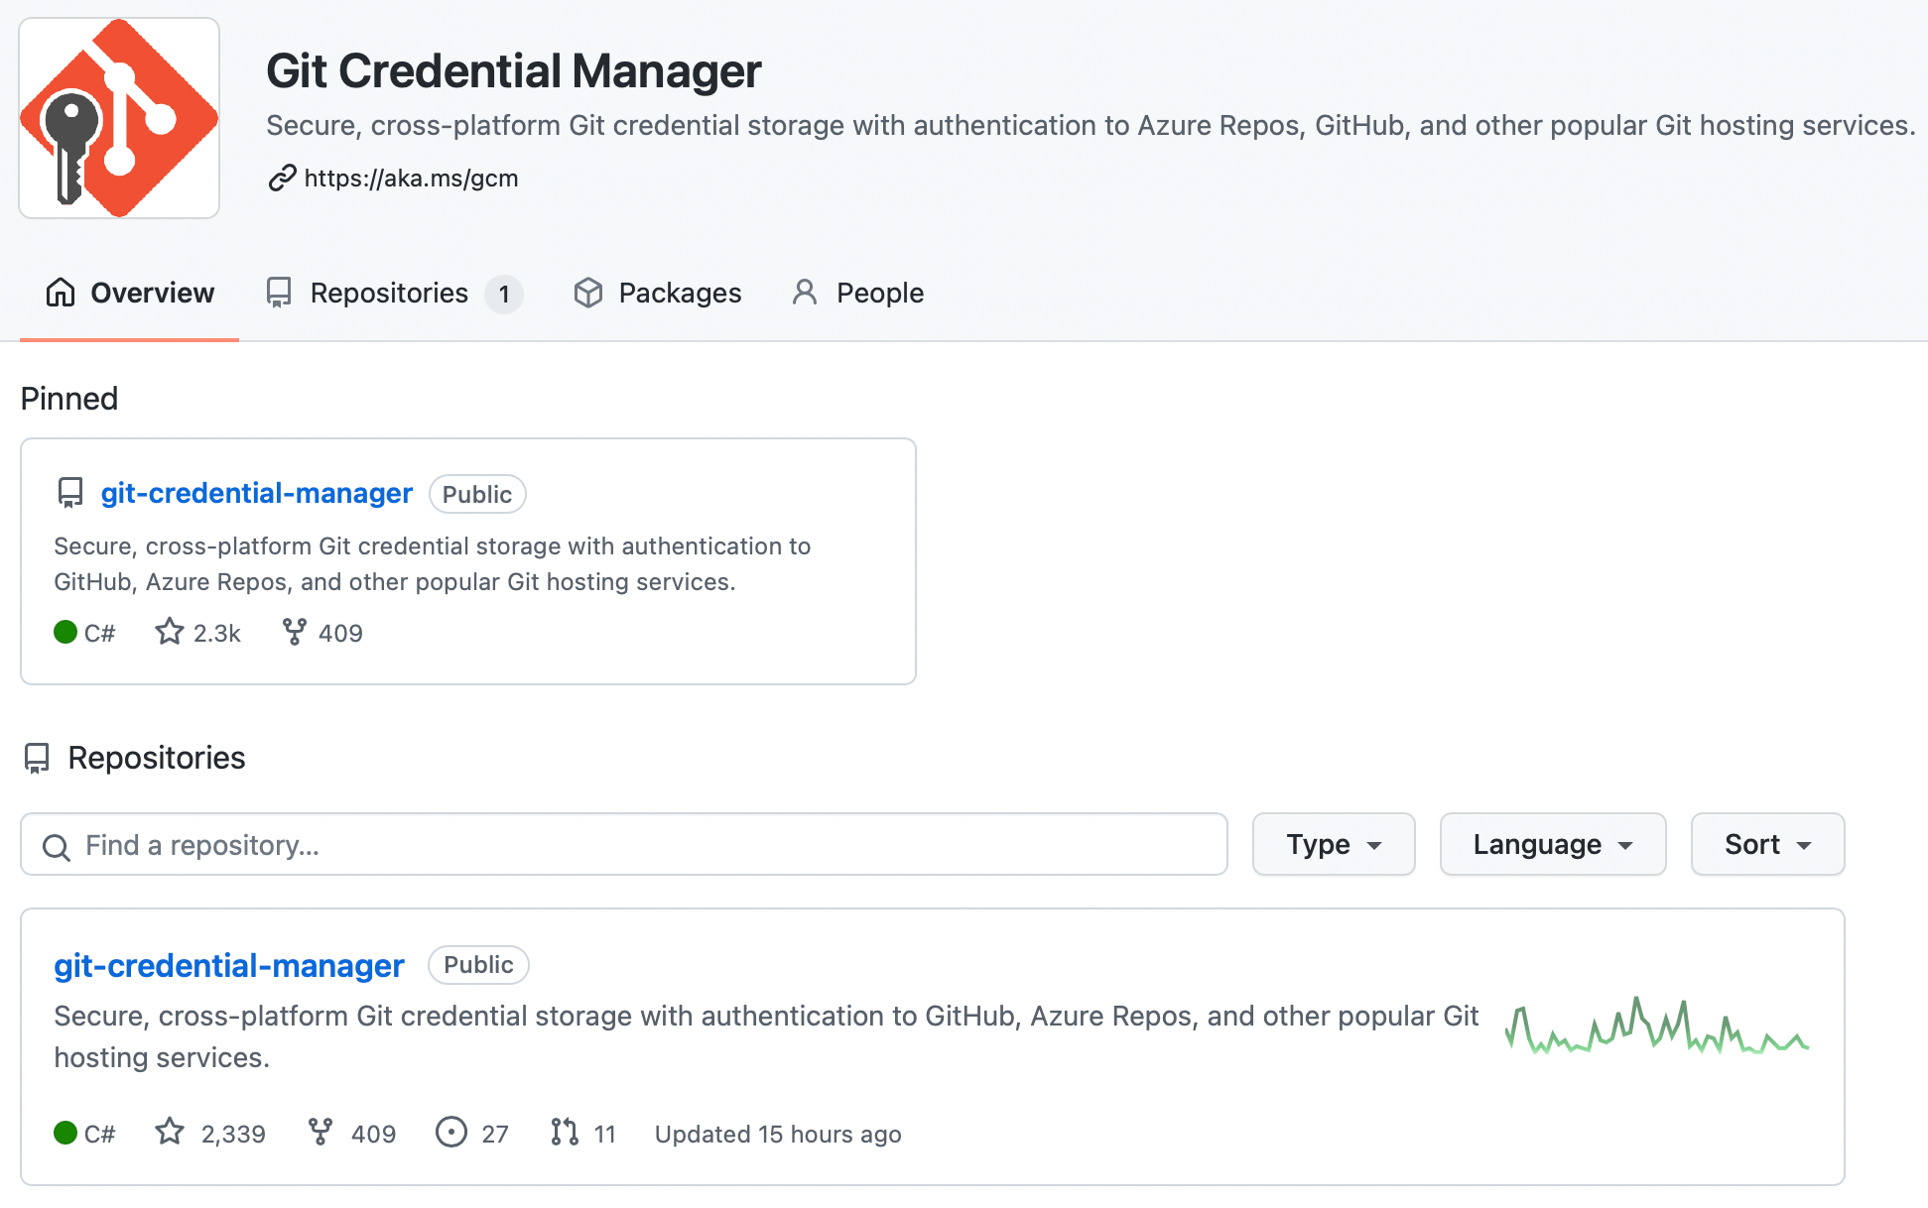
Task: Click the Find a repository search field
Action: pos(623,845)
